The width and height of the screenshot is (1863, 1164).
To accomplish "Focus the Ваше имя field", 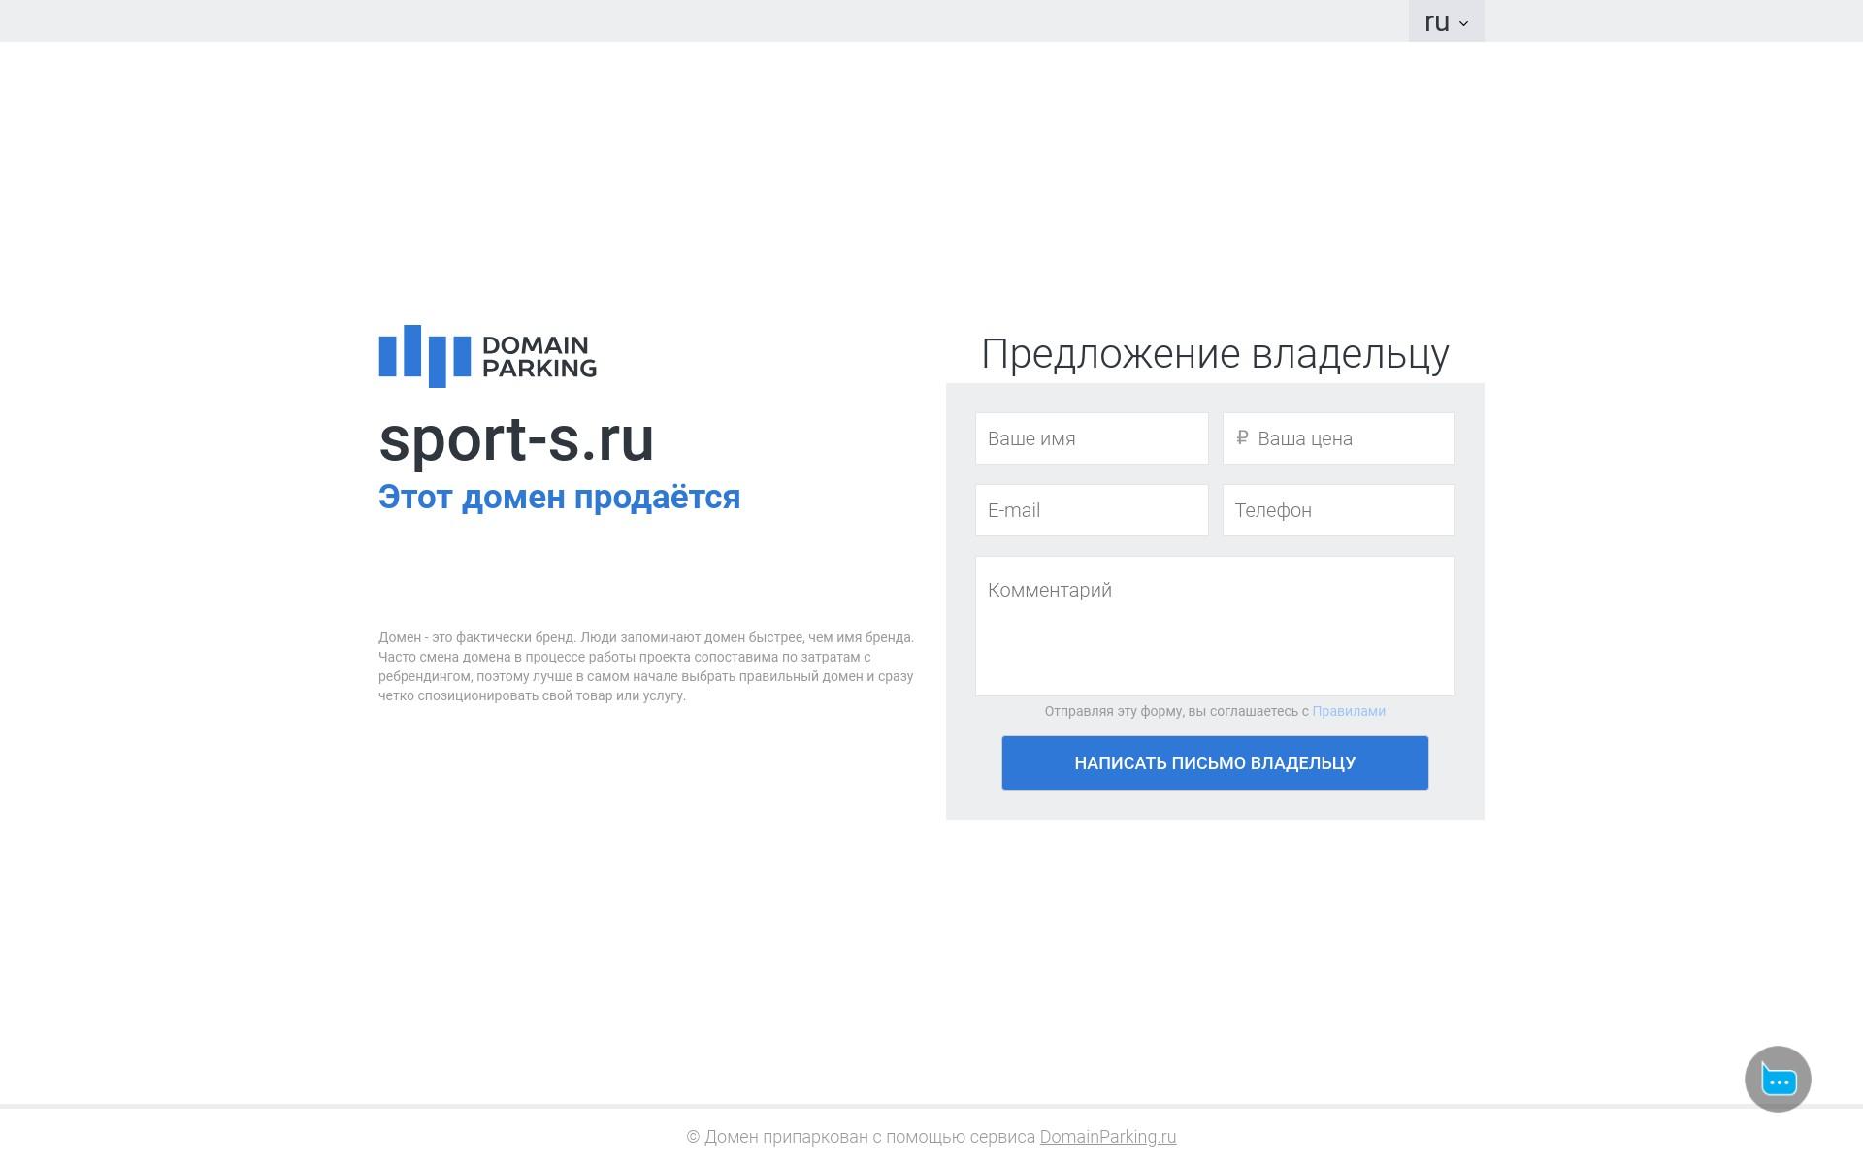I will tap(1092, 438).
